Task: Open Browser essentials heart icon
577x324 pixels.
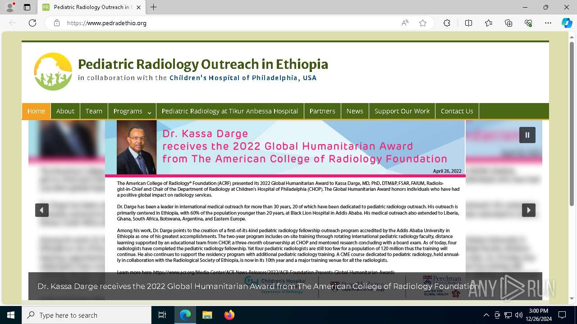Action: point(528,23)
